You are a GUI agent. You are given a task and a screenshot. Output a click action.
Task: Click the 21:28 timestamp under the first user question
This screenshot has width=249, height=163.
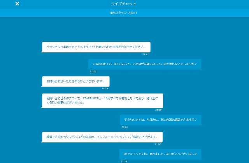pos(93,71)
